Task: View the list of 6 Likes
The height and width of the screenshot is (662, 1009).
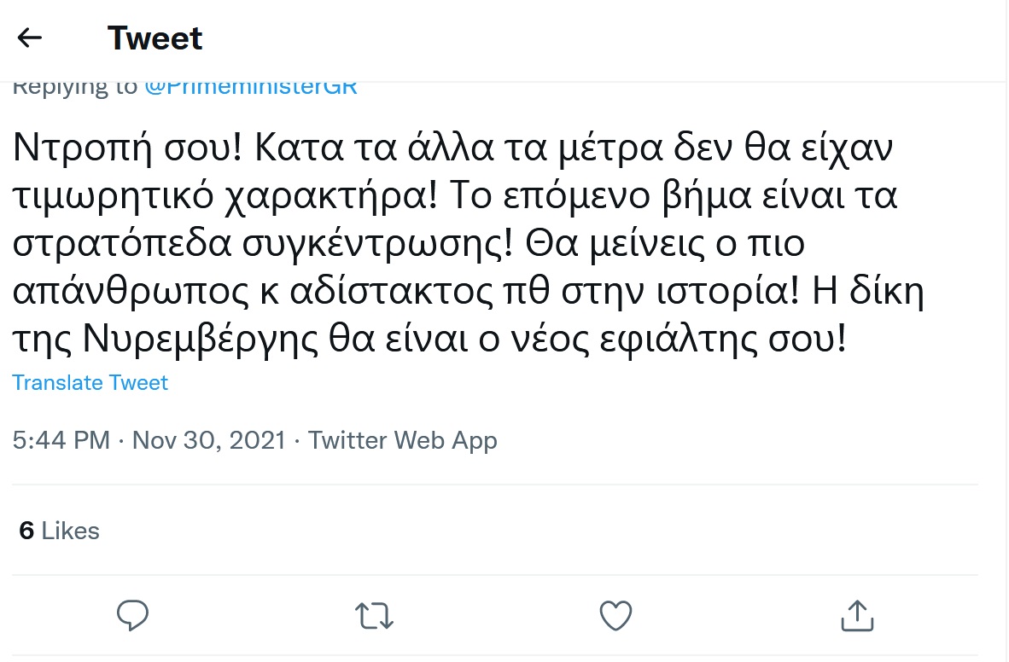Action: pyautogui.click(x=59, y=531)
